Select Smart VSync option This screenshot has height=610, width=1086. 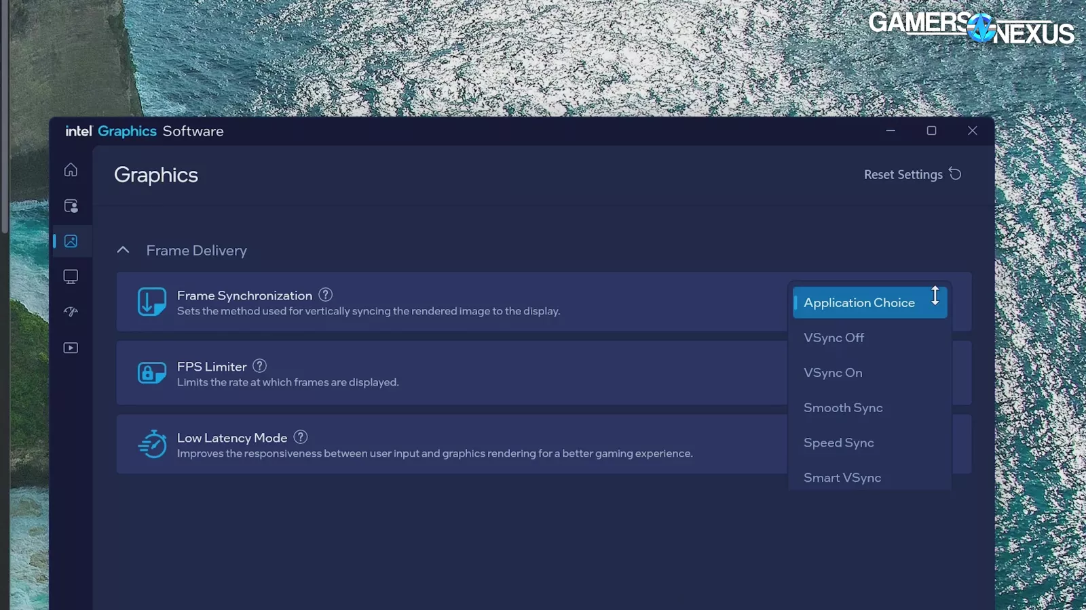(x=842, y=478)
